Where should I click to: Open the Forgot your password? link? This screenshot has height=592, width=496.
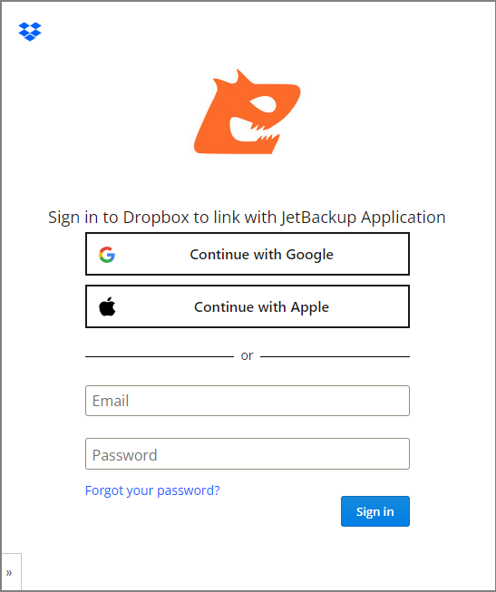pyautogui.click(x=152, y=490)
